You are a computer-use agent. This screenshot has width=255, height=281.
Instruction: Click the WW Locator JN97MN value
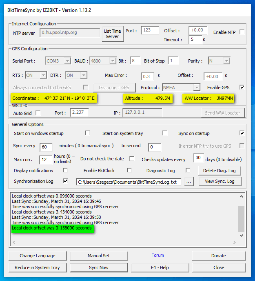point(225,98)
